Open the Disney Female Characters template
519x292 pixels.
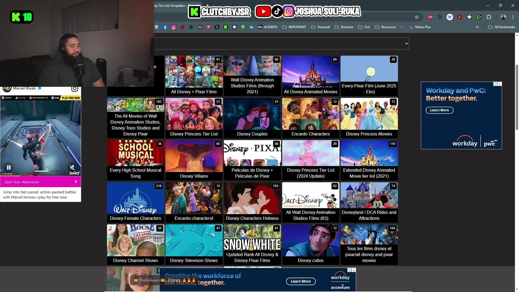click(x=135, y=202)
